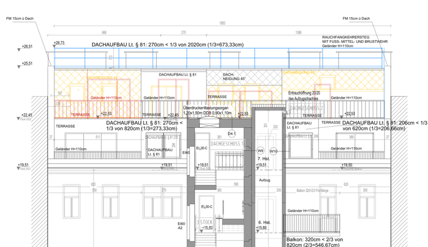The image size is (428, 247).
Task: Select the red Geländer H=110cm label
Action: (x=105, y=98)
